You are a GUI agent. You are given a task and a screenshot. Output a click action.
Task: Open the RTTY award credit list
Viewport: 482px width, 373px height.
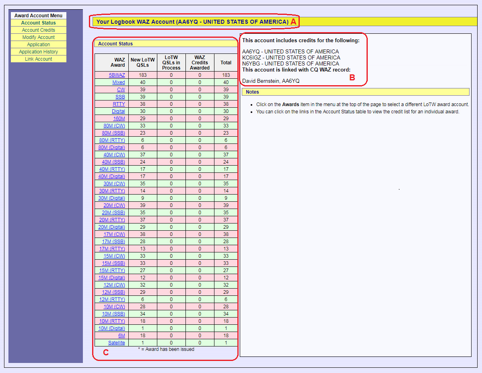[x=119, y=104]
